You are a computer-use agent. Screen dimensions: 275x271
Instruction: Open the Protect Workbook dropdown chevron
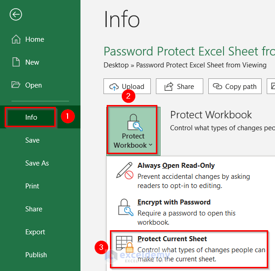click(x=151, y=145)
